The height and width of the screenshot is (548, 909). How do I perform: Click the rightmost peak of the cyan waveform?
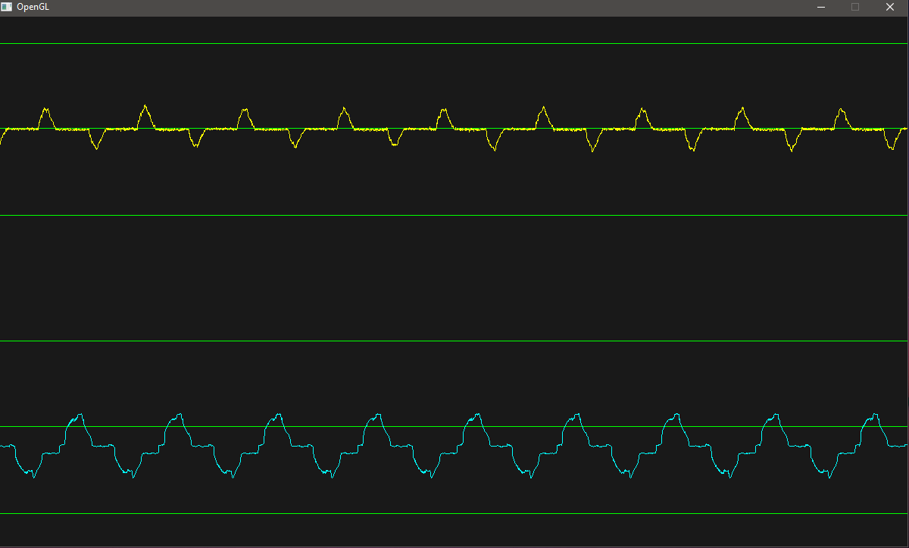coord(876,415)
